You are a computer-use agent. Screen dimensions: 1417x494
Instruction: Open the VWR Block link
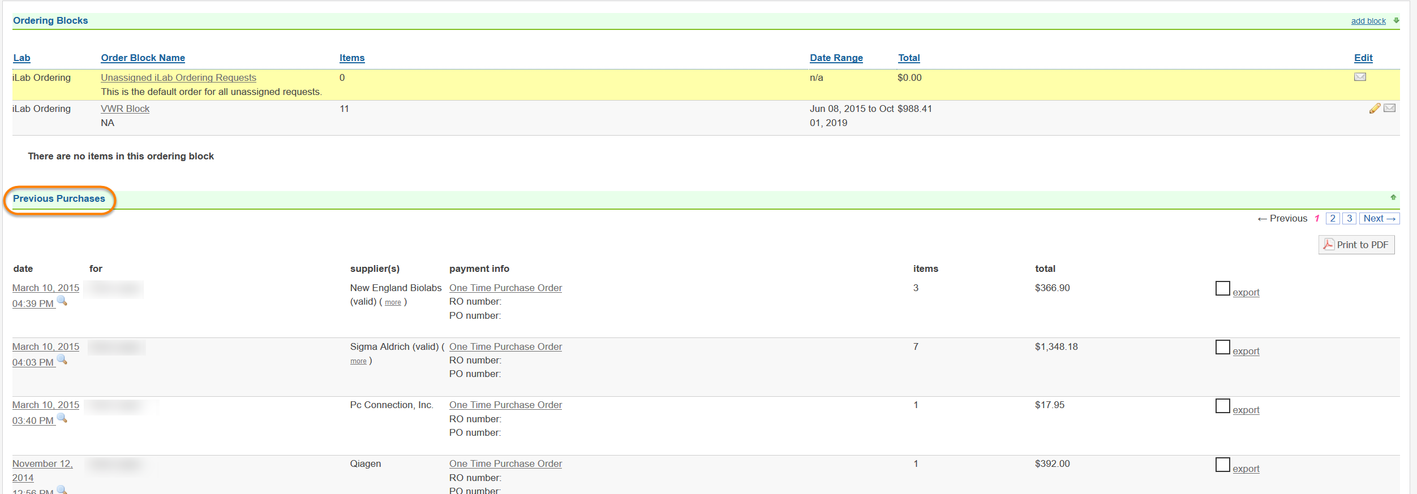point(125,109)
